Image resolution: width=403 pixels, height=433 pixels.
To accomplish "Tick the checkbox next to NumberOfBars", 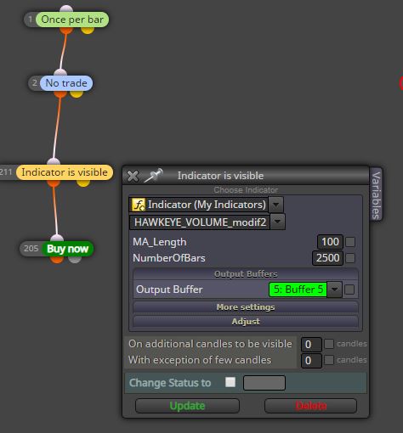I will (x=350, y=258).
